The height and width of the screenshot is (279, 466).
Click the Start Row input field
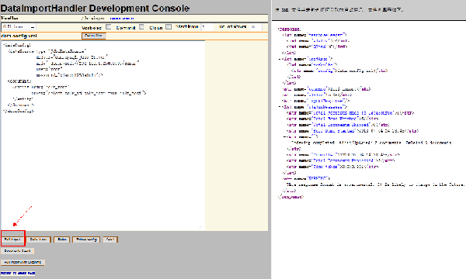point(207,26)
